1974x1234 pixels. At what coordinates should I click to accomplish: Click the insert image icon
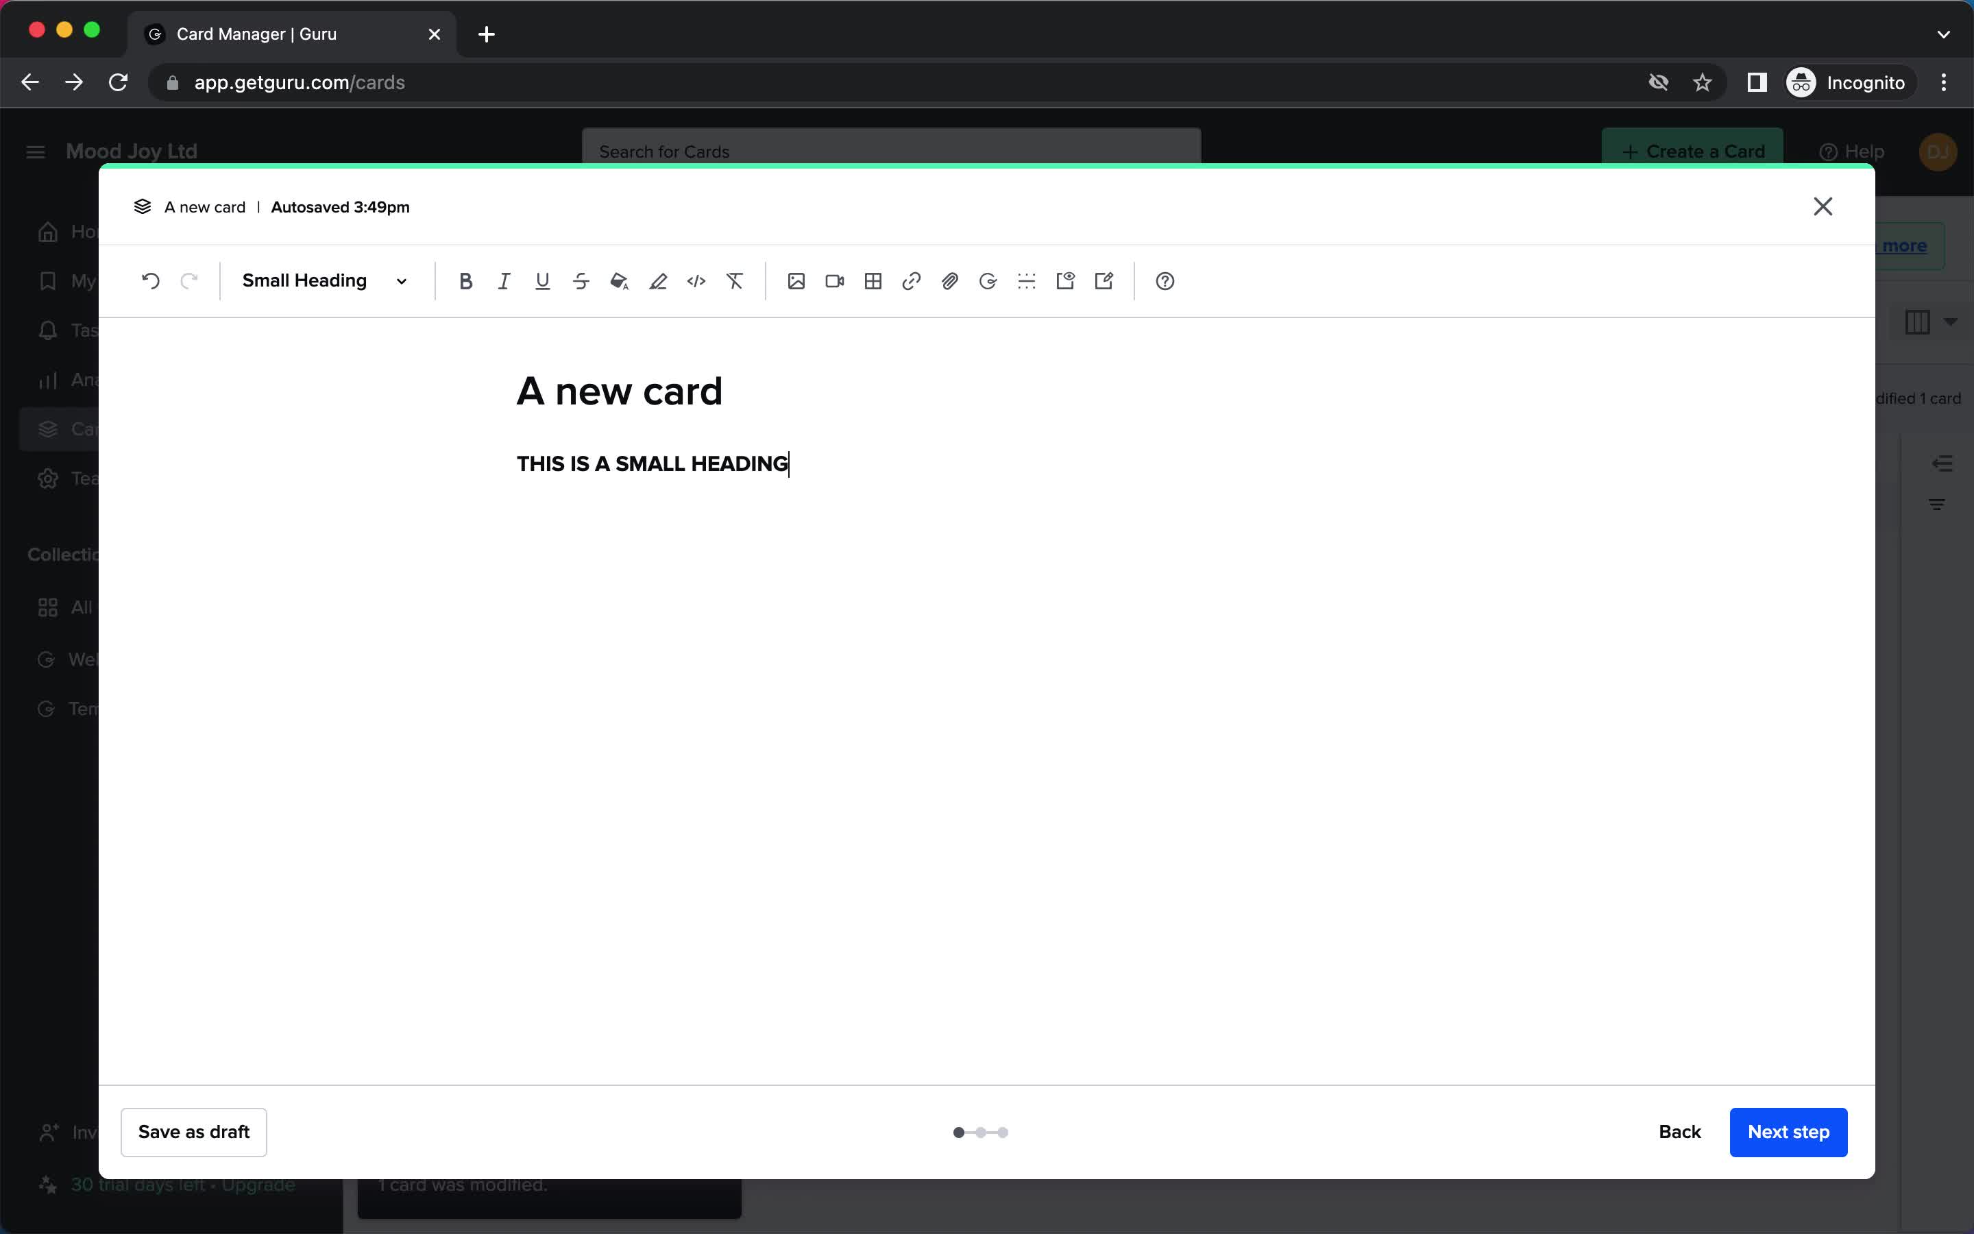click(x=796, y=280)
